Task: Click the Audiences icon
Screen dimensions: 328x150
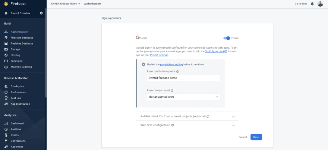Action: 6,147
